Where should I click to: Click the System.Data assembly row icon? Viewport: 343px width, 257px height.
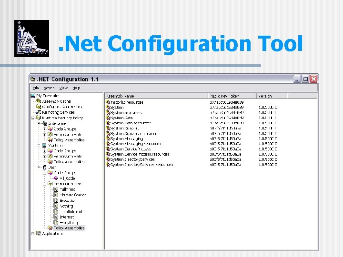tap(108, 118)
